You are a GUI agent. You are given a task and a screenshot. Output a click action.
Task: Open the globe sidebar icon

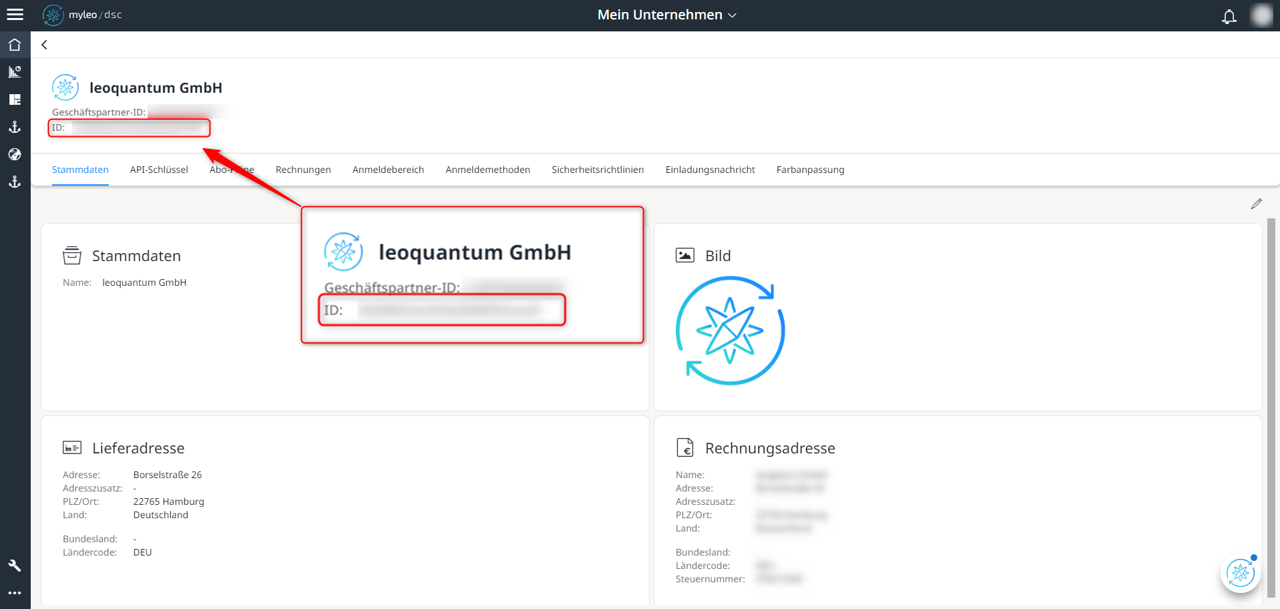pyautogui.click(x=15, y=154)
